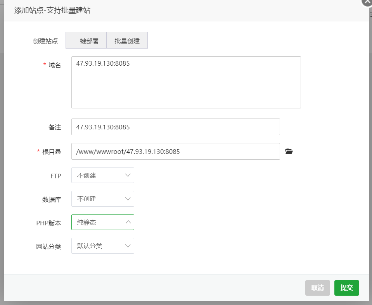Click the 数据库 dropdown chevron arrow

[128, 199]
